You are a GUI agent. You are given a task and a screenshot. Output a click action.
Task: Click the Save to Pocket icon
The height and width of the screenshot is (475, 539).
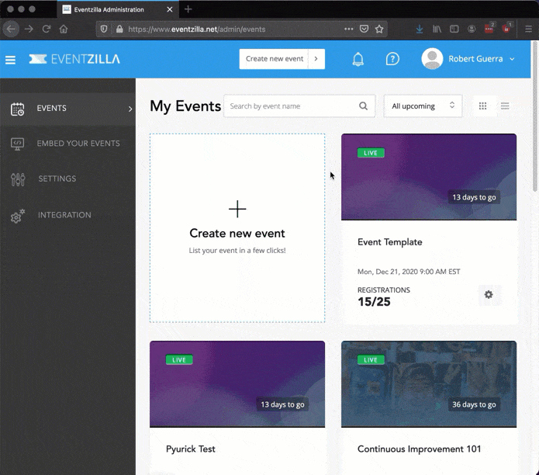click(x=364, y=29)
